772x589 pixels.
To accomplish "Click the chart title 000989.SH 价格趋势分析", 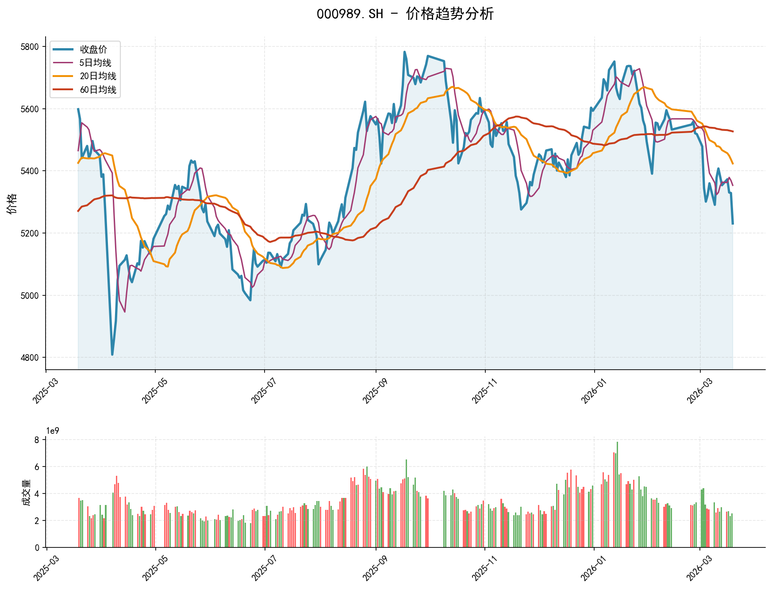I will [x=405, y=14].
